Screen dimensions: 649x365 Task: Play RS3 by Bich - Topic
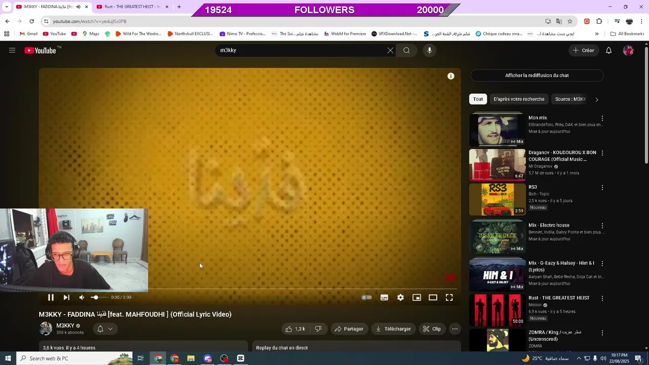pyautogui.click(x=497, y=199)
